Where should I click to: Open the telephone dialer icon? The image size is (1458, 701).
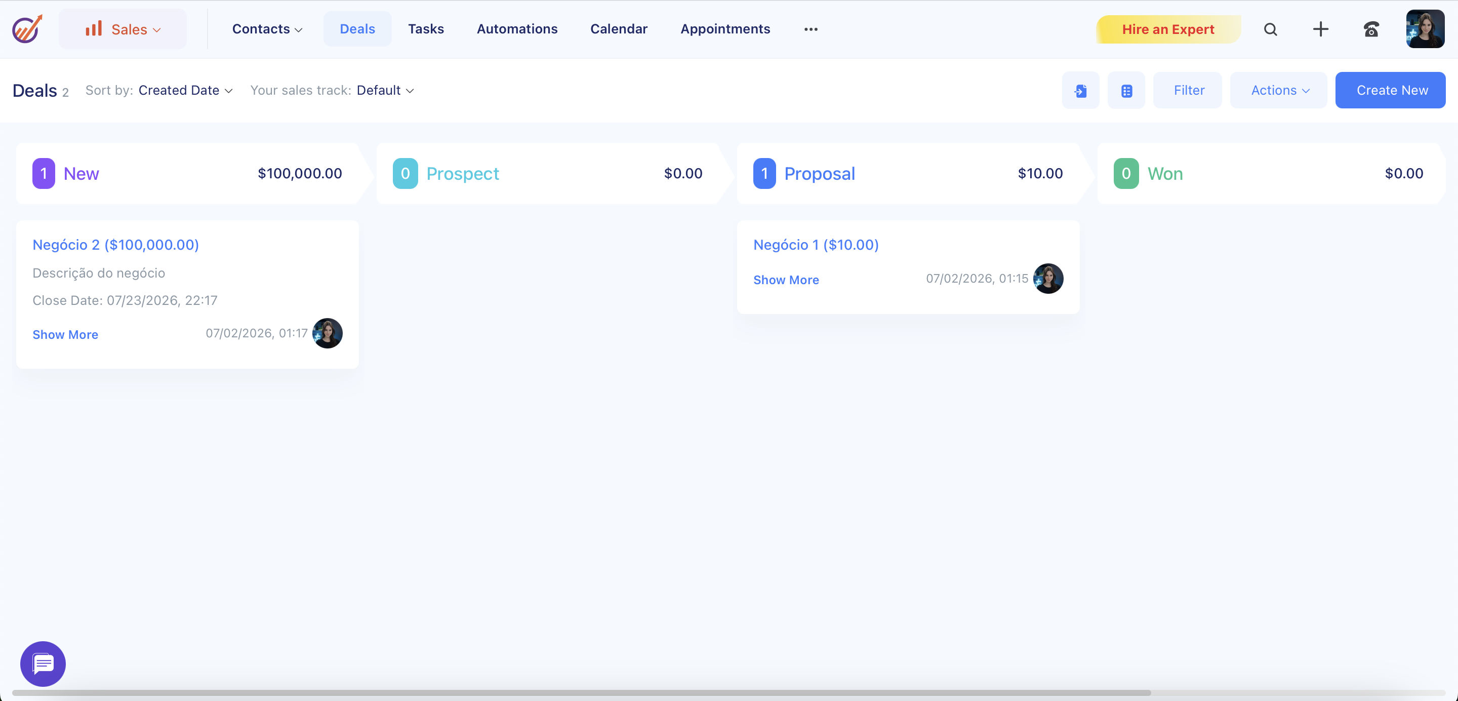point(1371,29)
